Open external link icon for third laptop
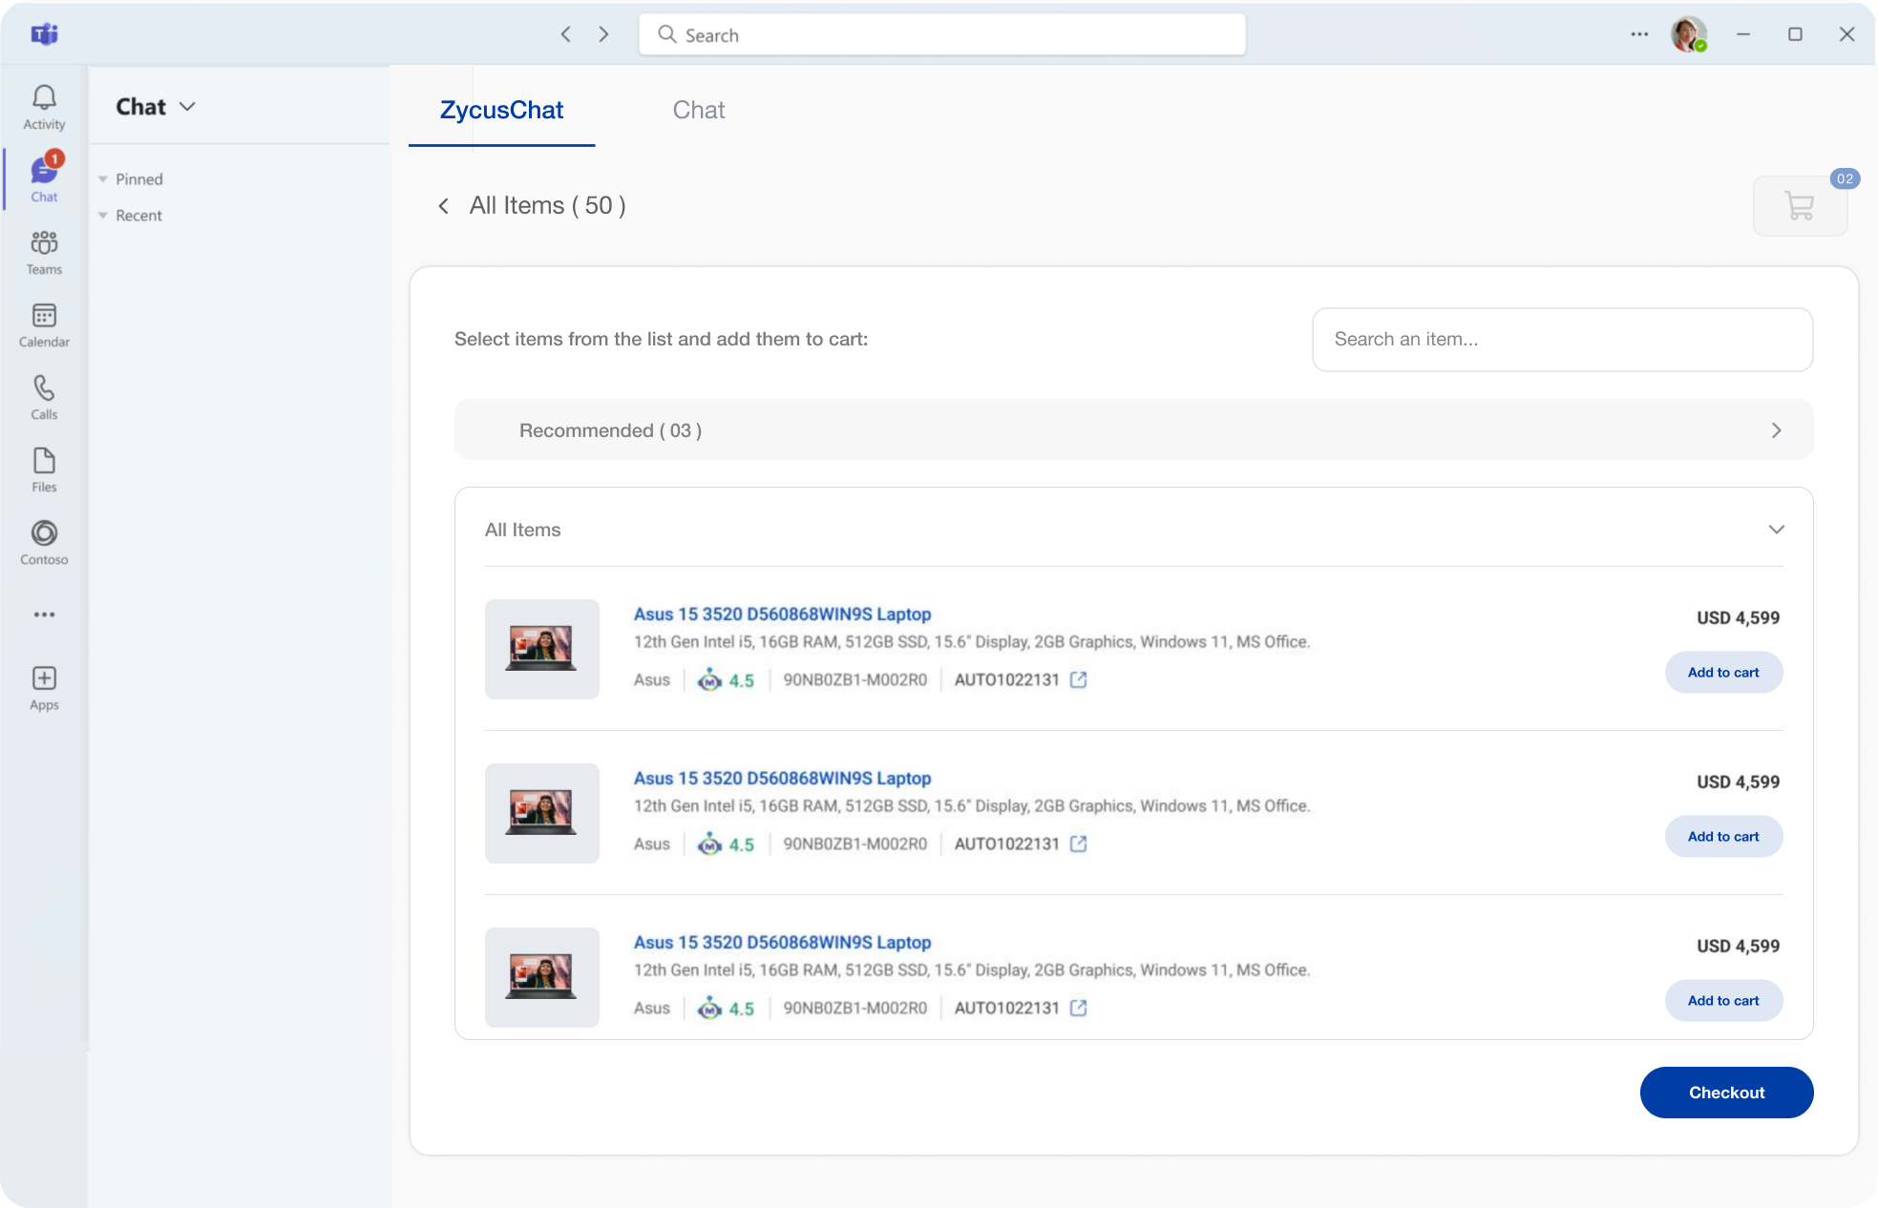Screen dimensions: 1878x1208 click(x=1078, y=1008)
